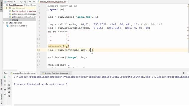Click Collapse All in the Project panel
This screenshot has height=106, width=189.
tap(25, 2)
